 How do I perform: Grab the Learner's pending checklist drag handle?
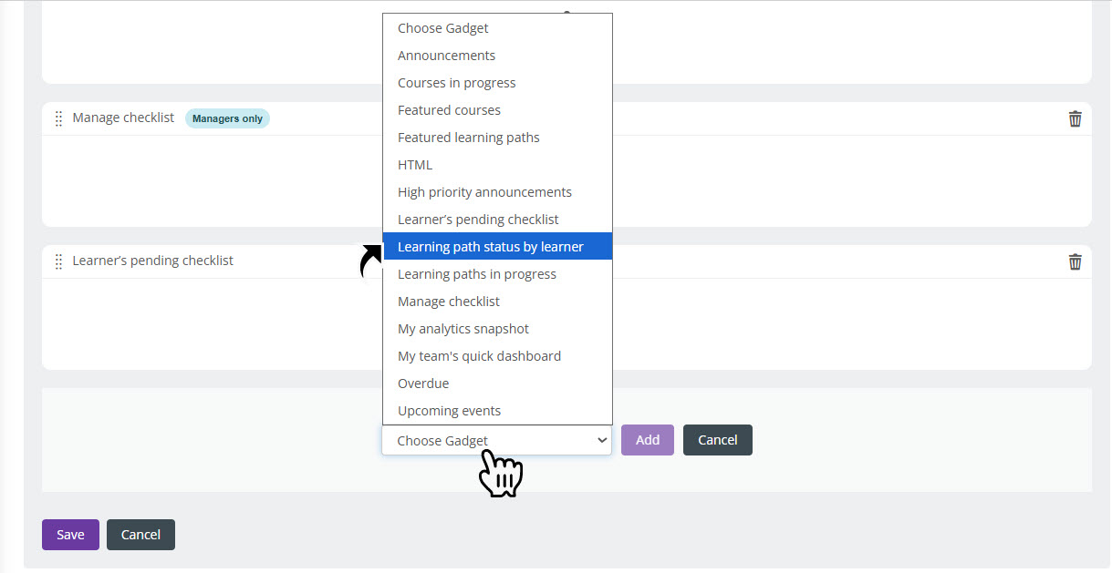click(x=58, y=261)
